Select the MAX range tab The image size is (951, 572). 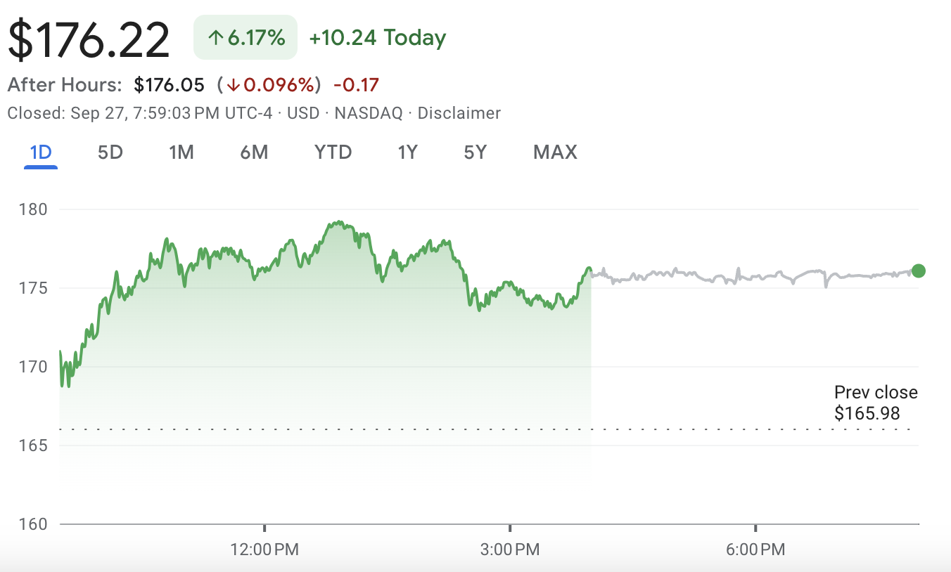coord(555,152)
